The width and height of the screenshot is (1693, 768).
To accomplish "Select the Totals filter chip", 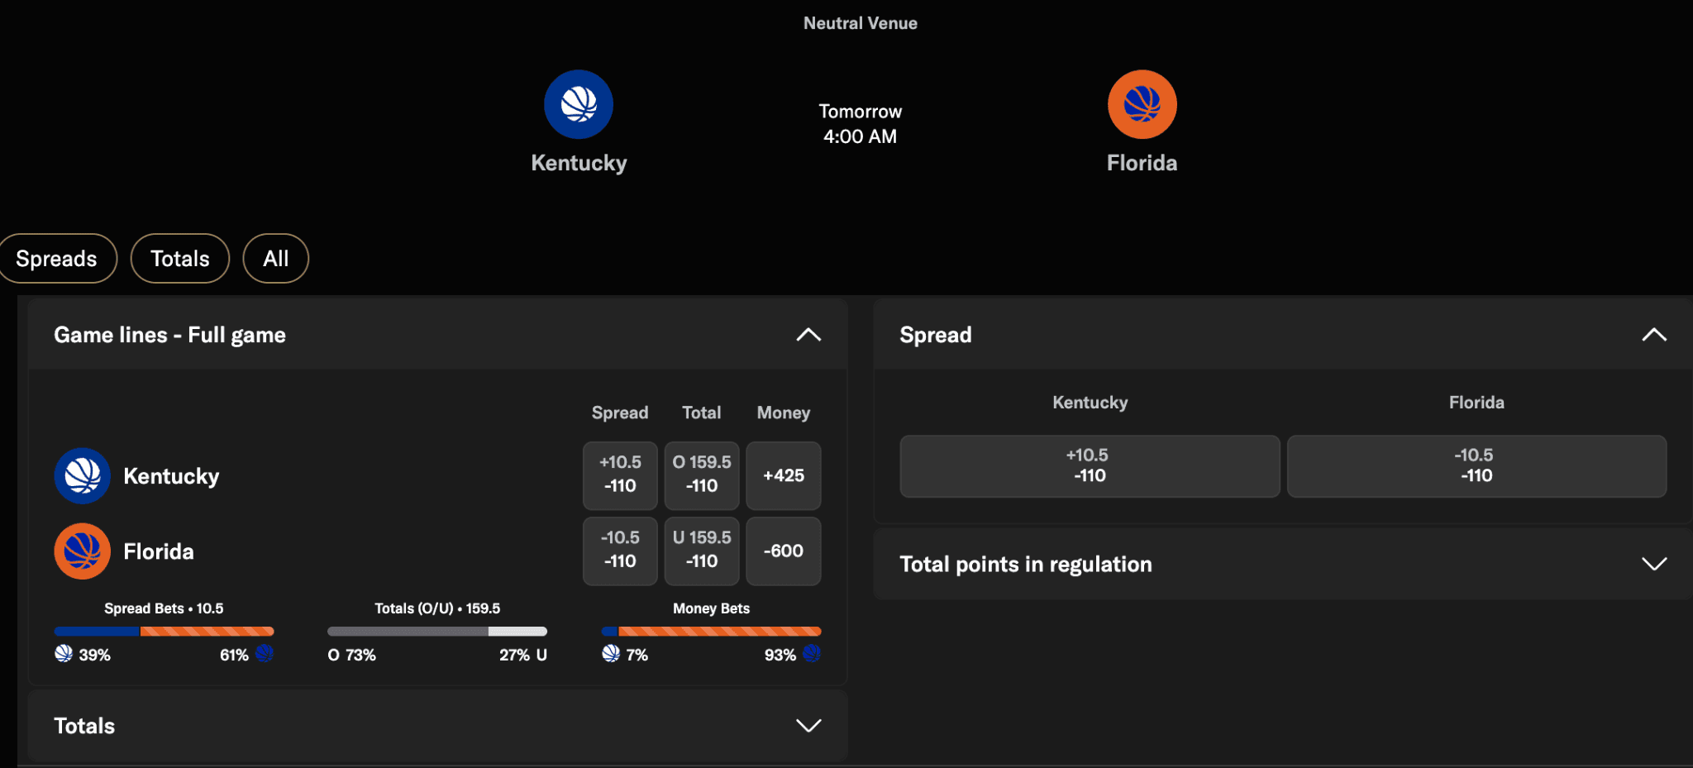I will [x=179, y=258].
